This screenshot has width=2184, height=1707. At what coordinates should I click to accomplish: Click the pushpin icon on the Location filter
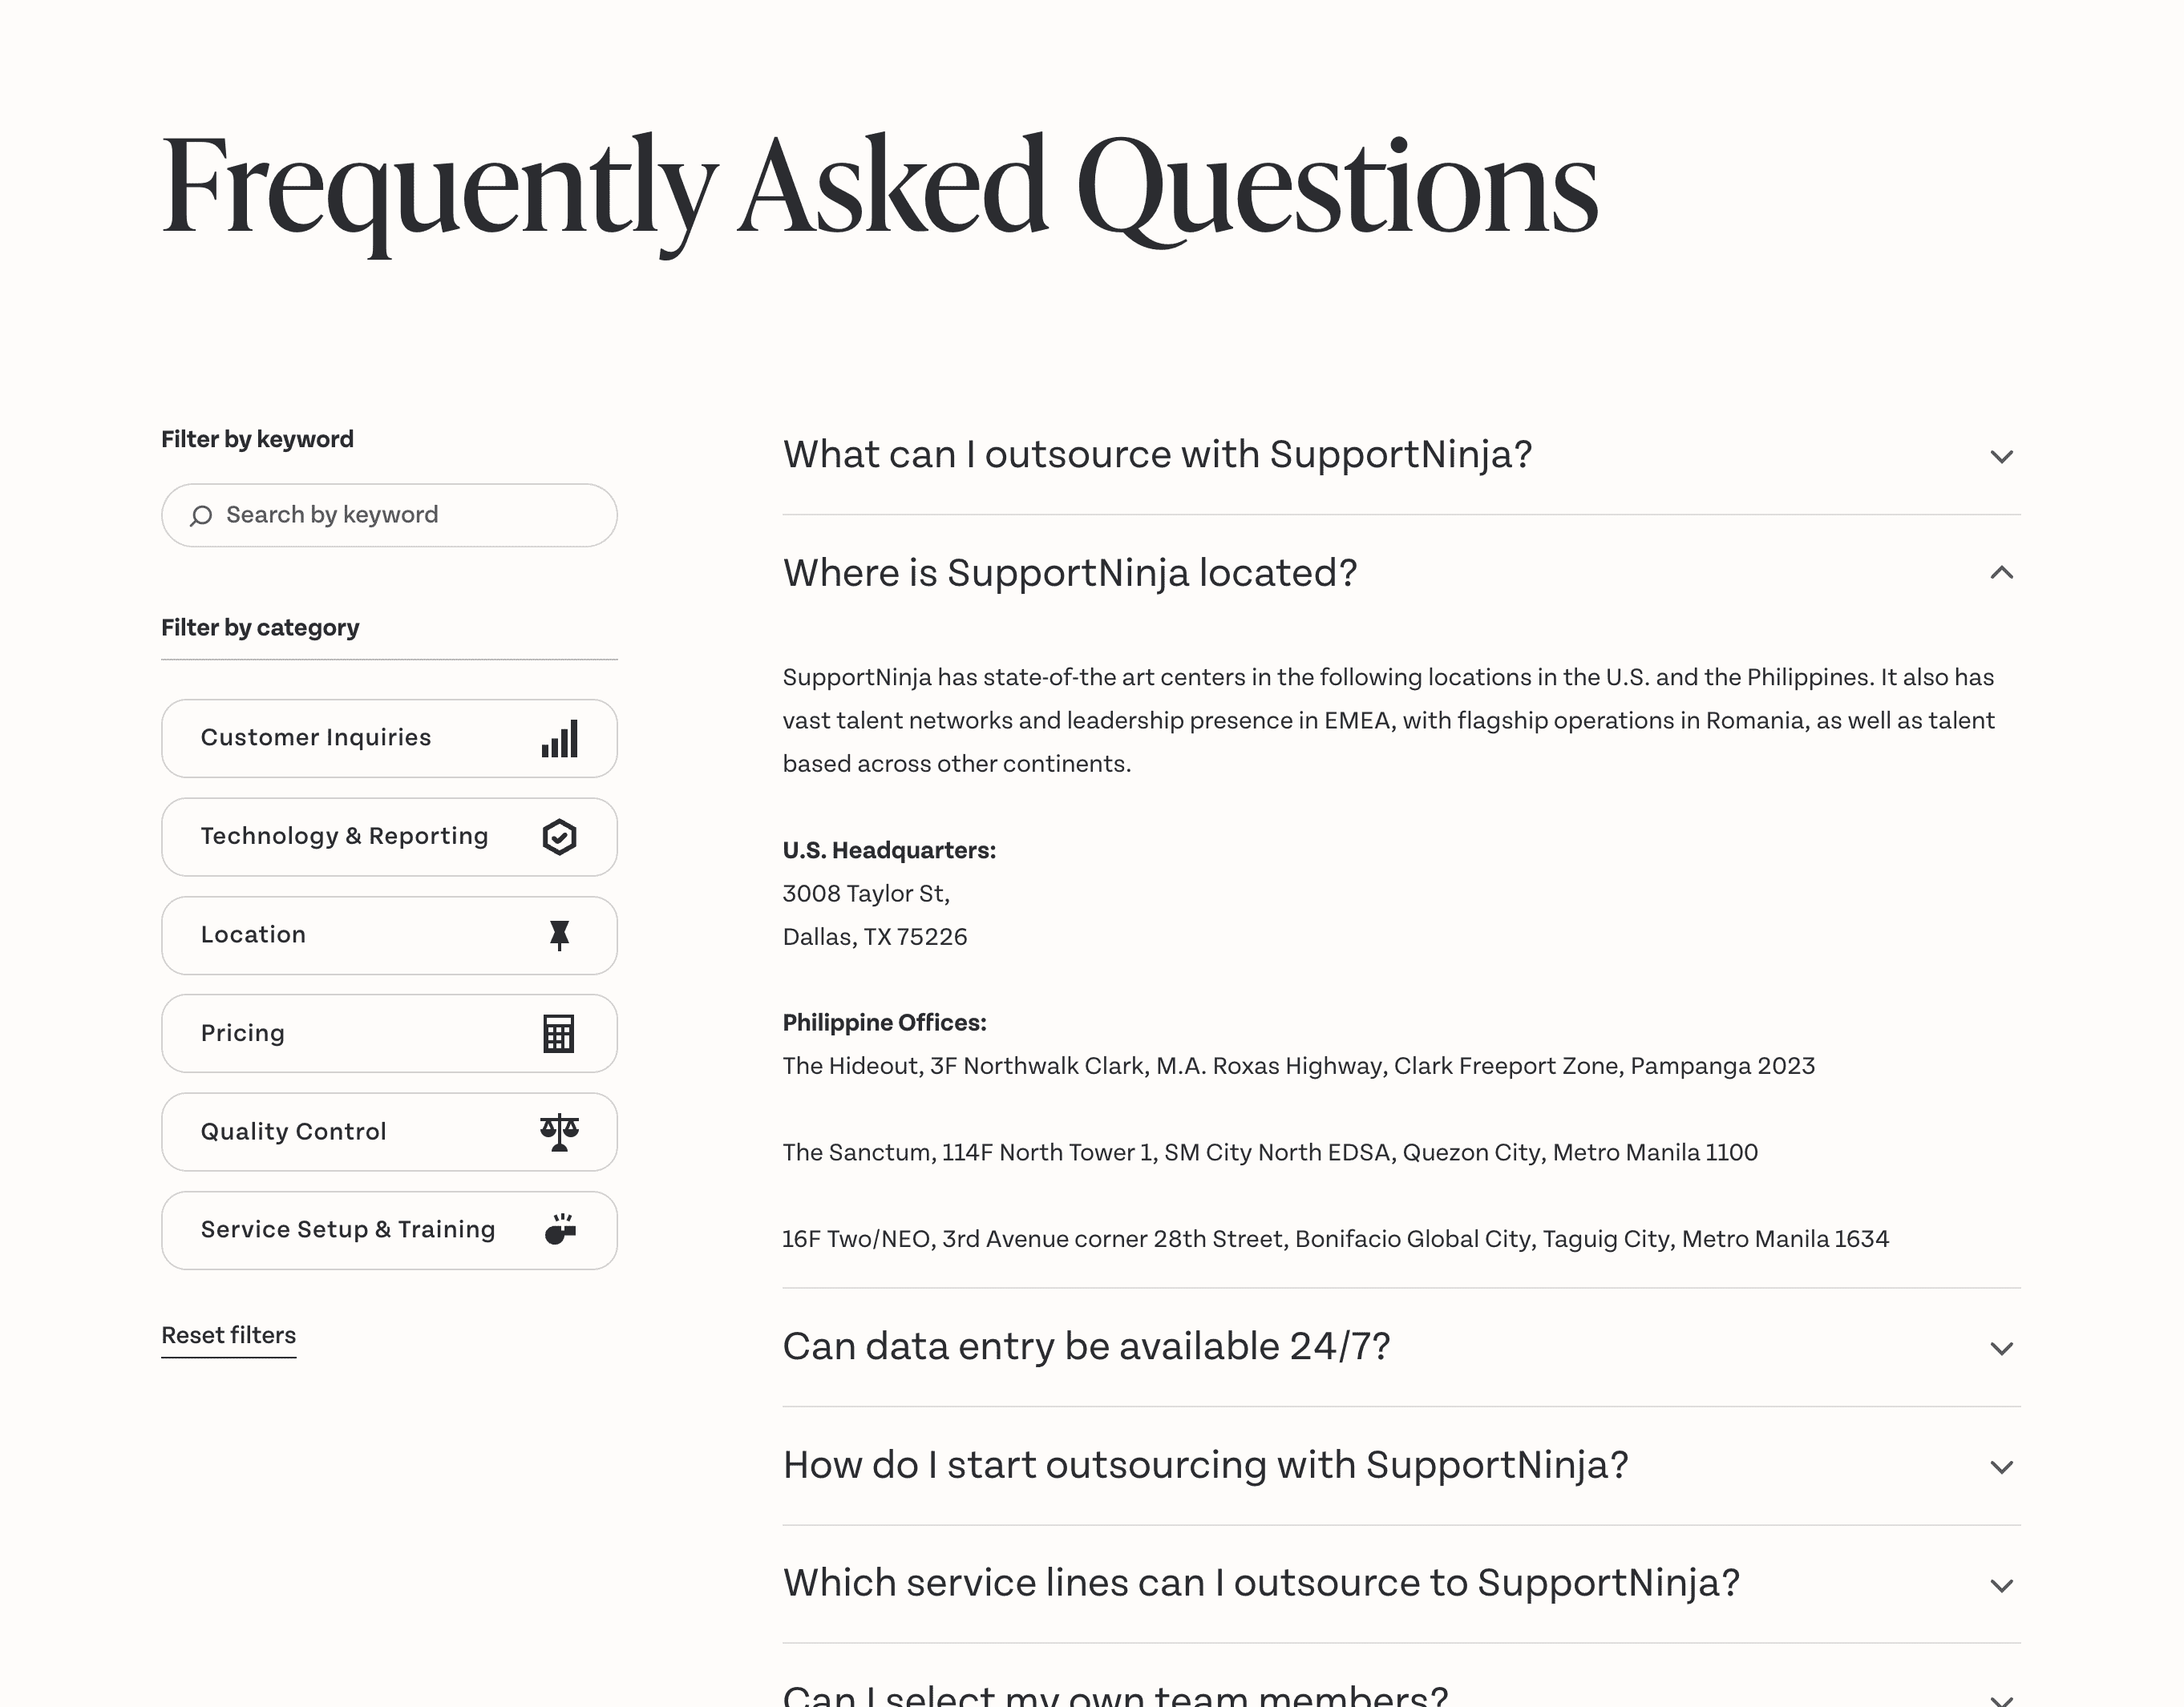559,935
